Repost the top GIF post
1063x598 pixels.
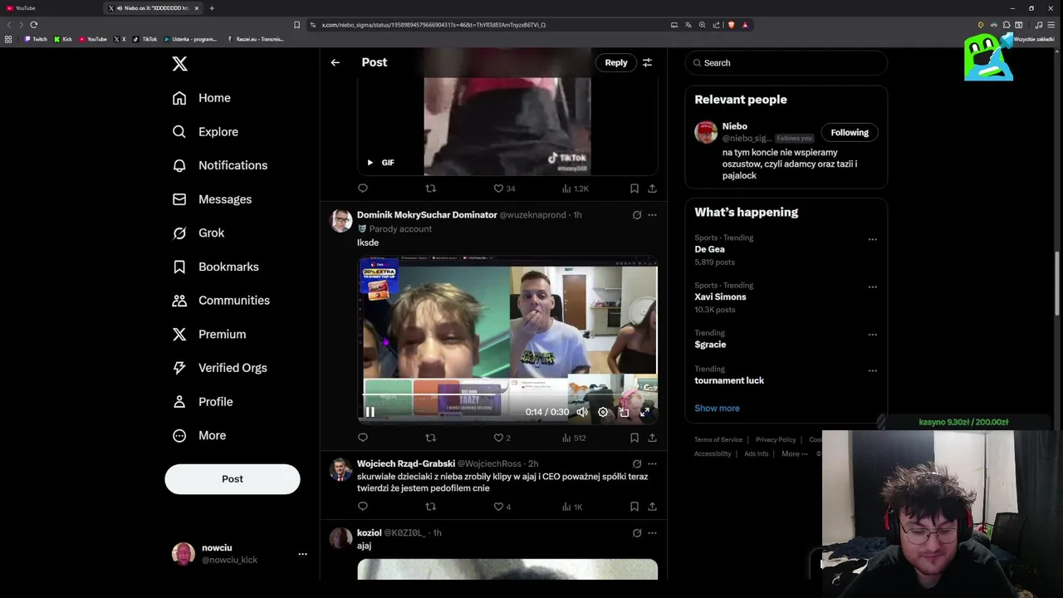[430, 189]
